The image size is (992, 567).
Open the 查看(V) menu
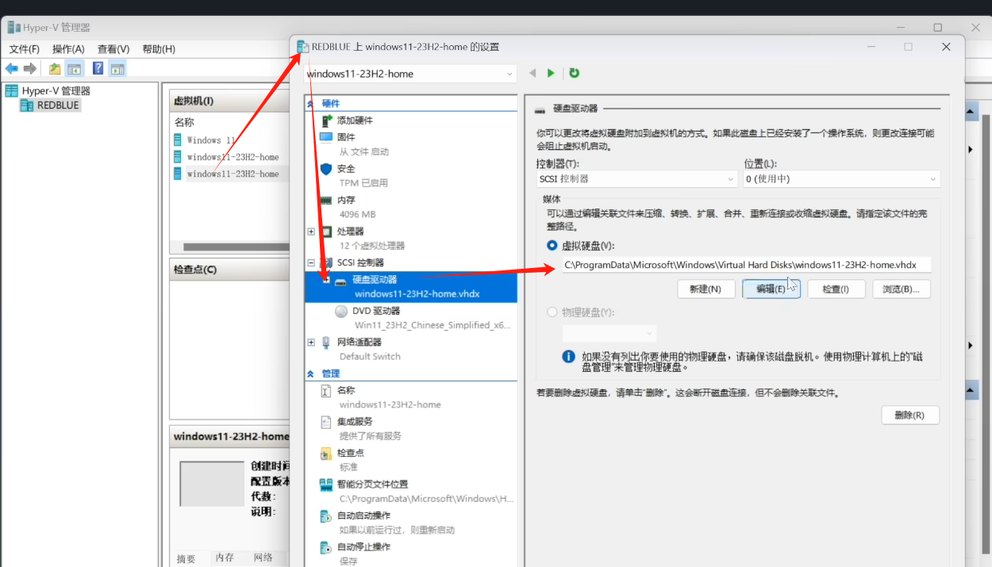tap(113, 49)
